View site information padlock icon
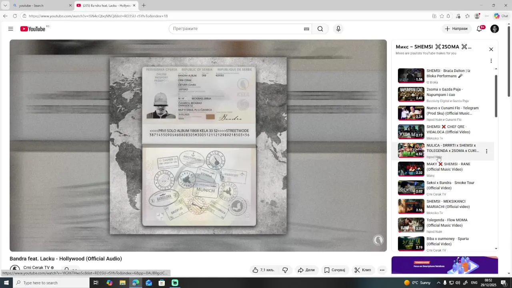Image resolution: width=512 pixels, height=288 pixels. pyautogui.click(x=24, y=16)
